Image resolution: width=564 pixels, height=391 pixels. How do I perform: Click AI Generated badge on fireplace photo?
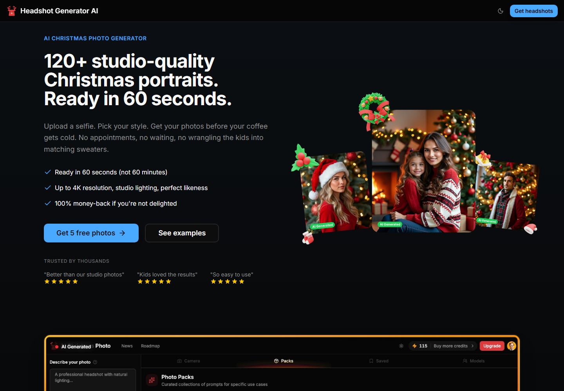pyautogui.click(x=390, y=224)
